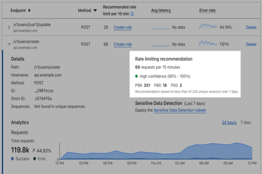The width and height of the screenshot is (262, 174).
Task: Open the Sensitive Data Detection ruleset link
Action: pos(180,110)
